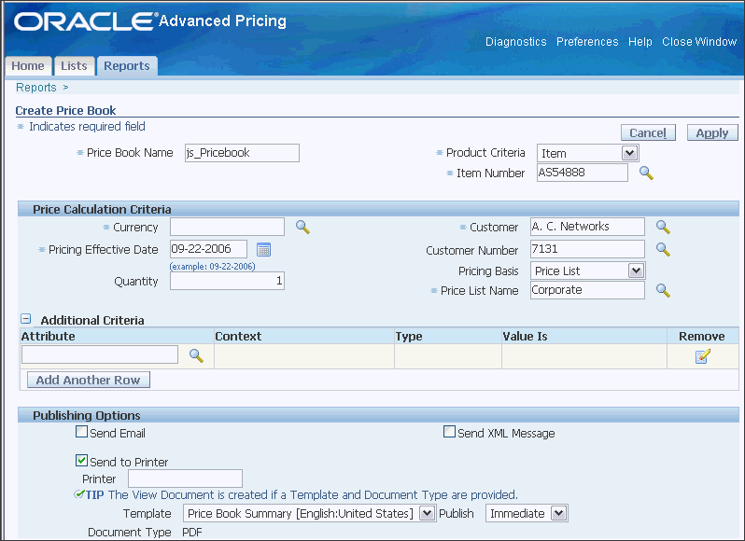745x541 pixels.
Task: Open Customer Number search lookup
Action: 663,249
